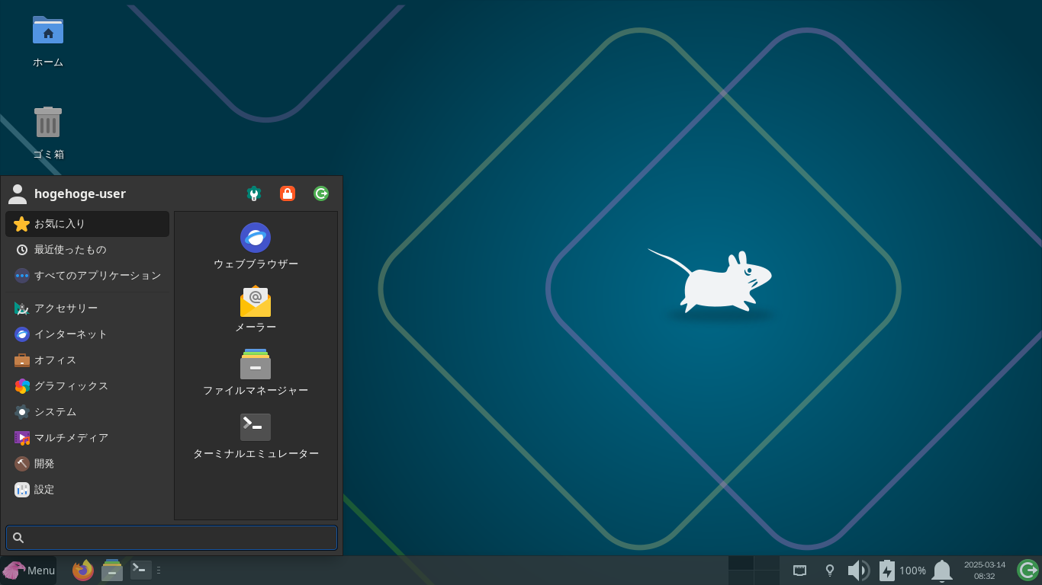Select すべてのアプリケーション category
Screen dimensions: 1042x585
87,276
